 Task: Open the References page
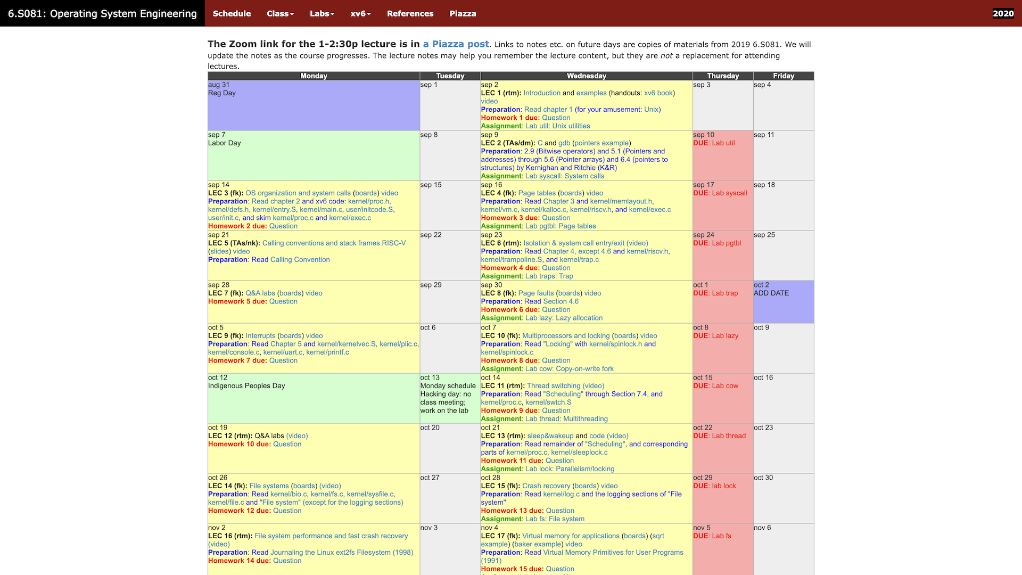410,13
